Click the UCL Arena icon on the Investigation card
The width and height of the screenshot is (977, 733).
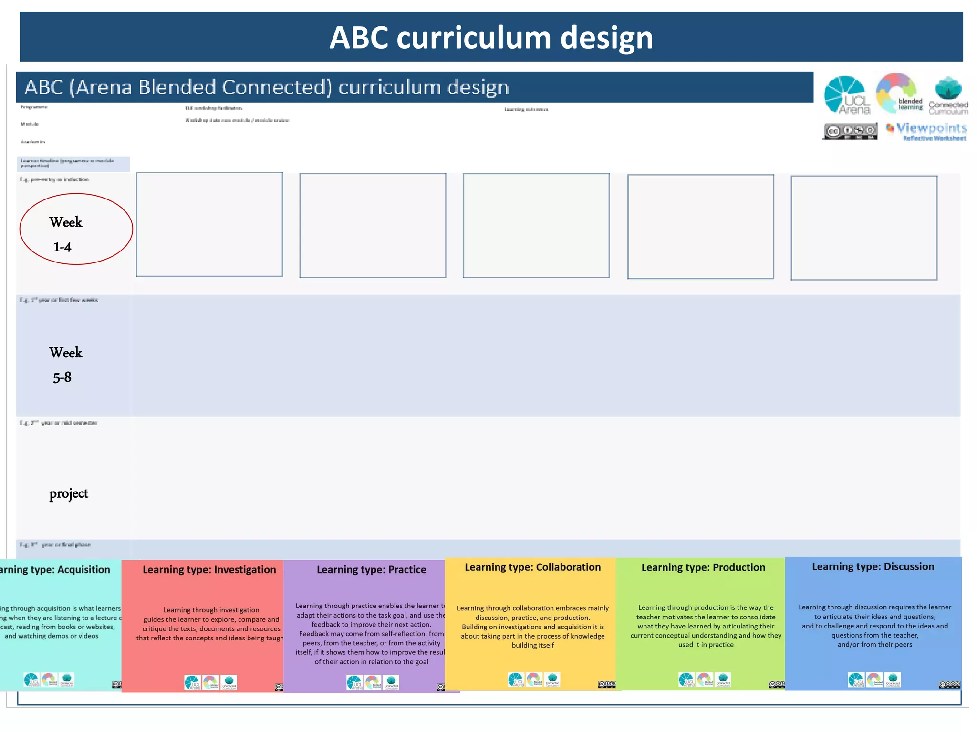coord(193,682)
